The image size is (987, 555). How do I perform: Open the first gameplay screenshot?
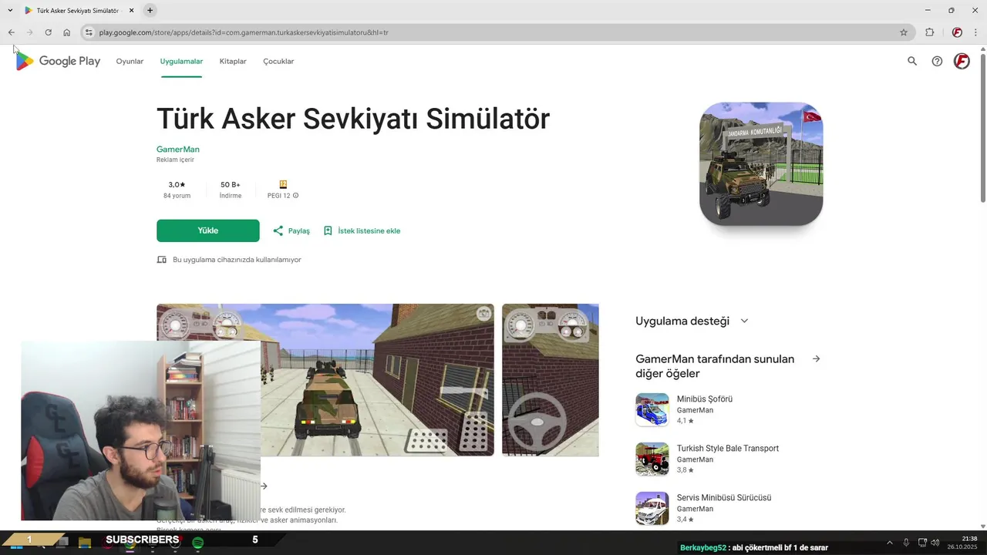click(325, 379)
